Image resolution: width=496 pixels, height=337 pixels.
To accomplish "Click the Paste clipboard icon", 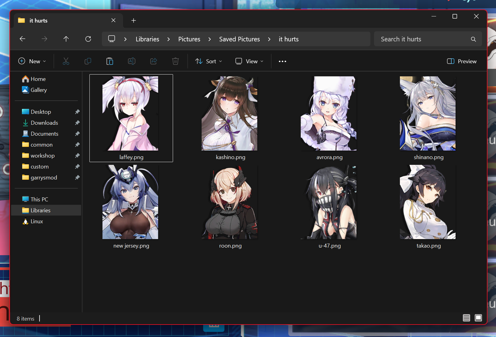I will pos(110,61).
